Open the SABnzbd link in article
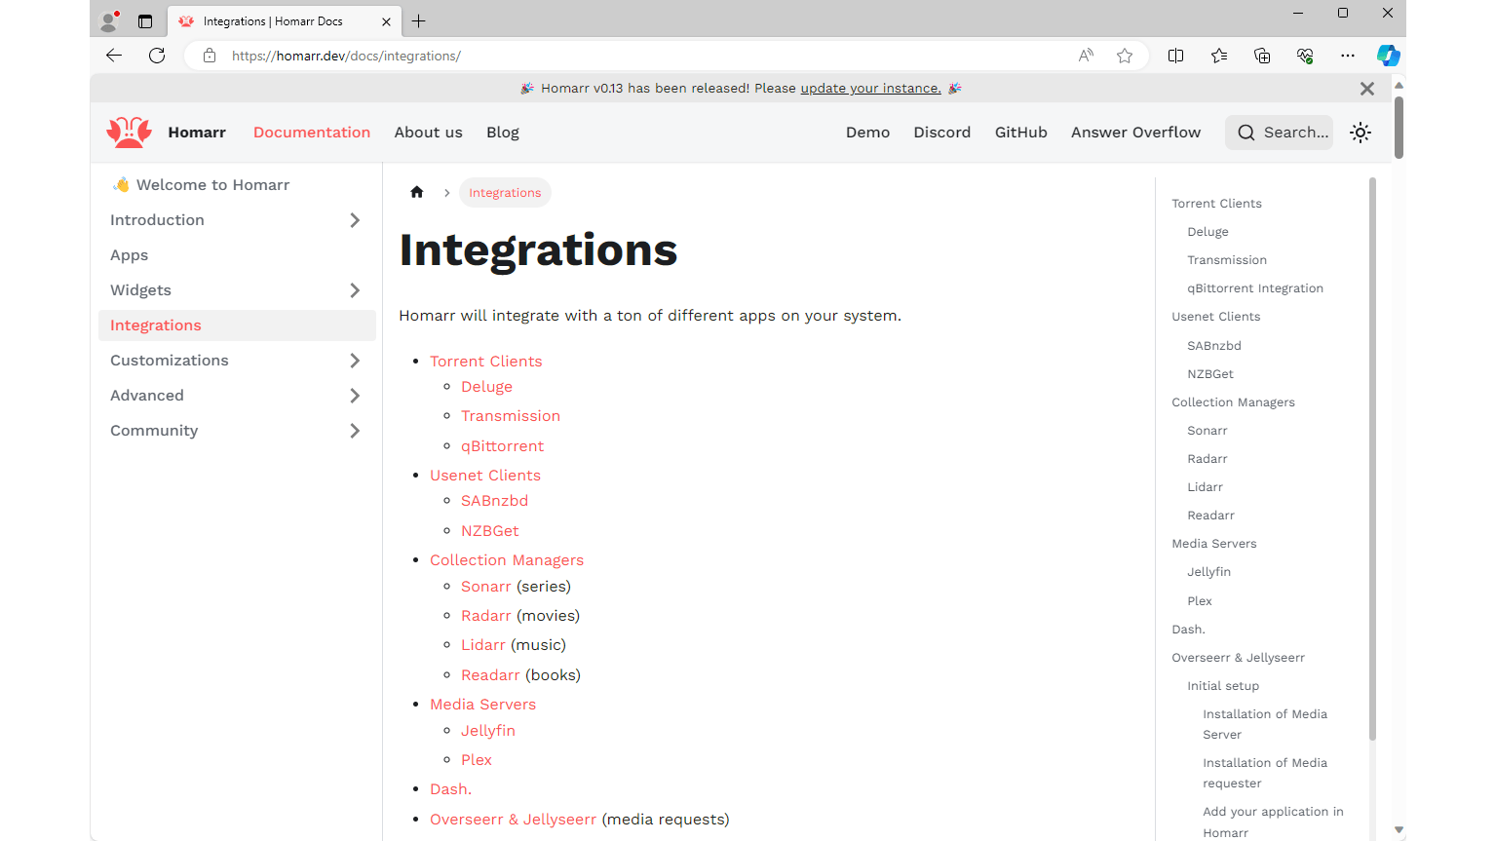The width and height of the screenshot is (1495, 841). (495, 501)
